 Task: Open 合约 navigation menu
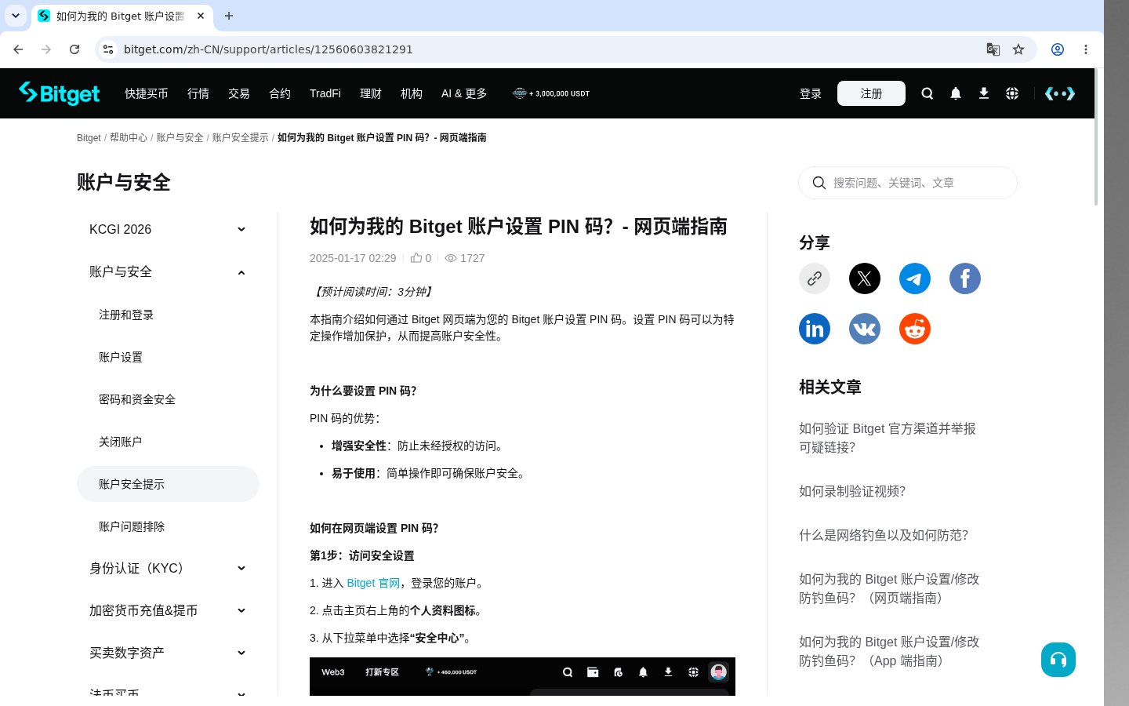click(x=280, y=93)
